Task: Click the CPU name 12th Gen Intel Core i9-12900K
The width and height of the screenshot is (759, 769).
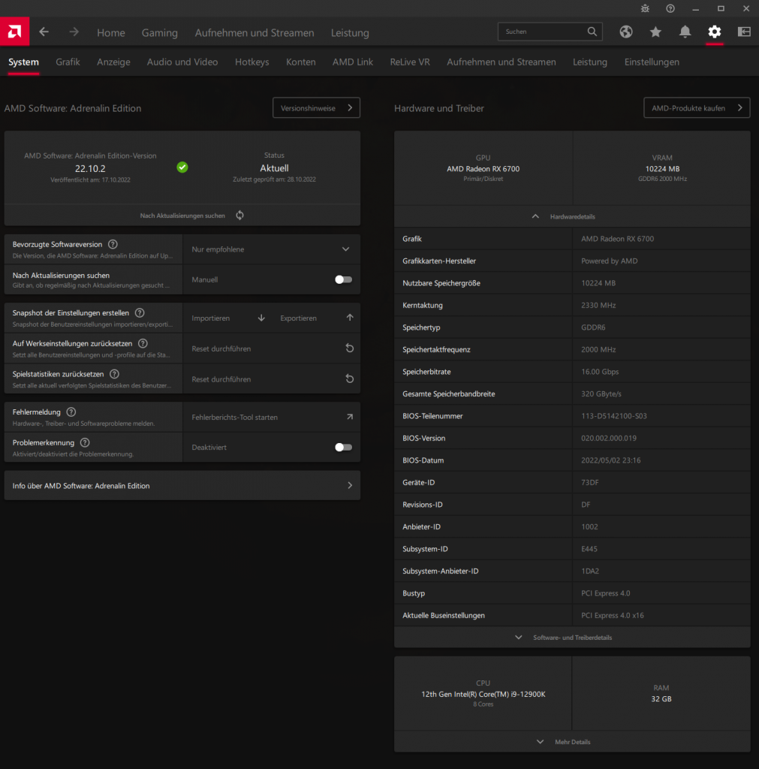Action: coord(483,695)
